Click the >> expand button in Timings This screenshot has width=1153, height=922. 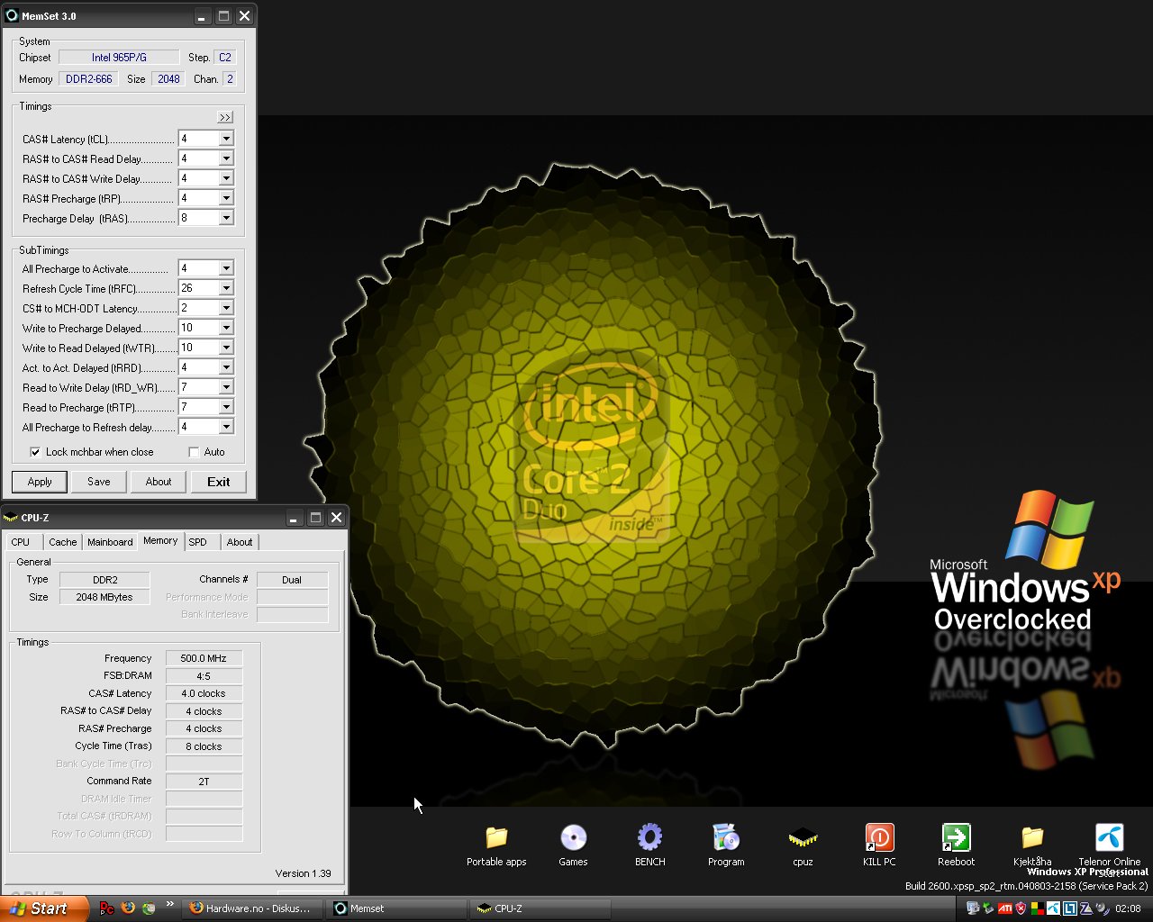click(225, 117)
